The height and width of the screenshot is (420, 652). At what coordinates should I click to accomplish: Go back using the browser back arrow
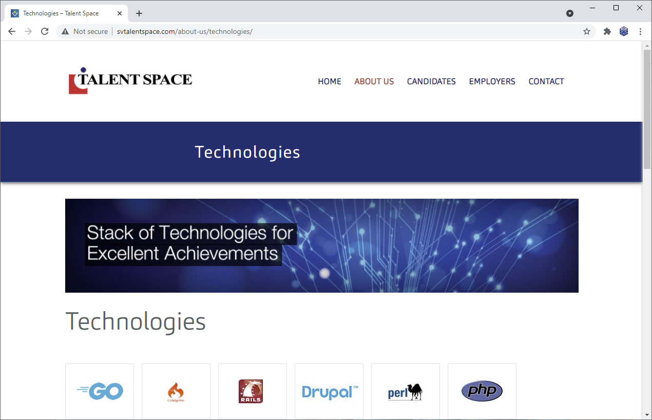(12, 31)
